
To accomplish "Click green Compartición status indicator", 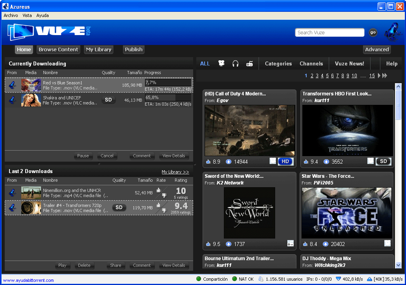I will (199, 279).
